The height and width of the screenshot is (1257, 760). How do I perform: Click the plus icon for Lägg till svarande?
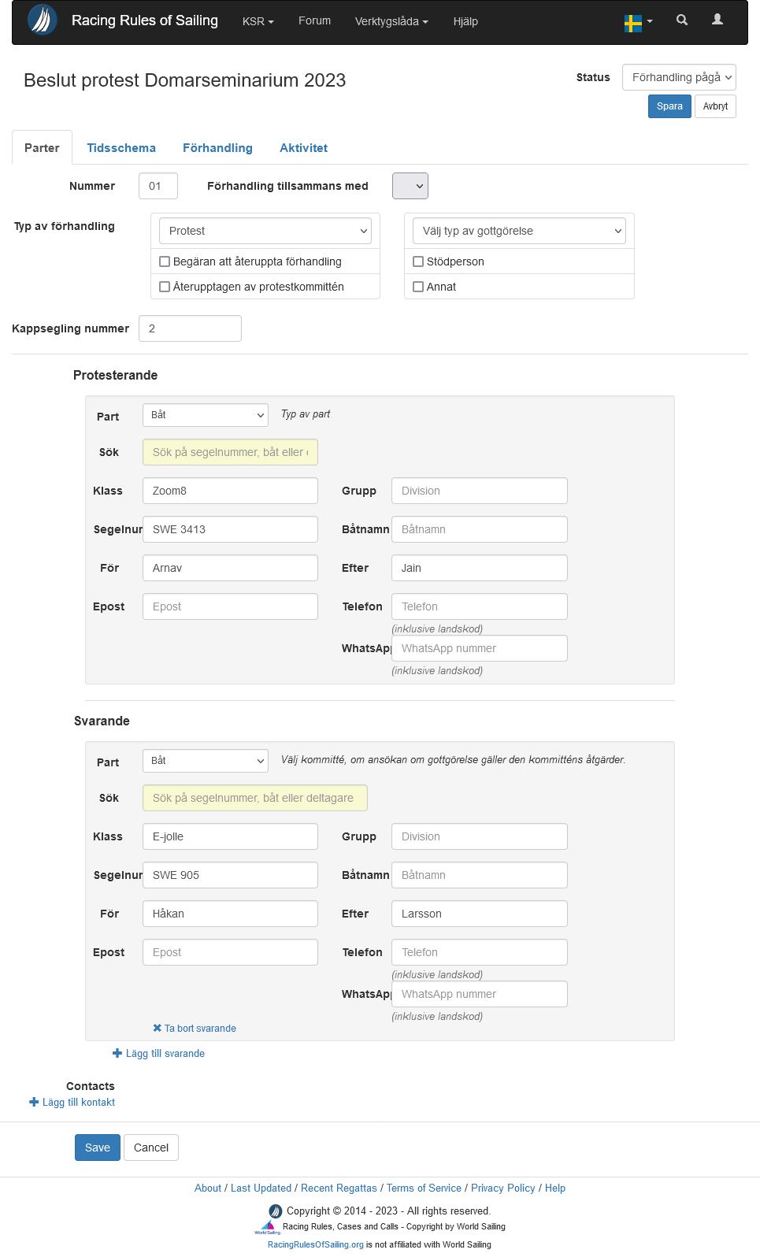click(117, 1053)
